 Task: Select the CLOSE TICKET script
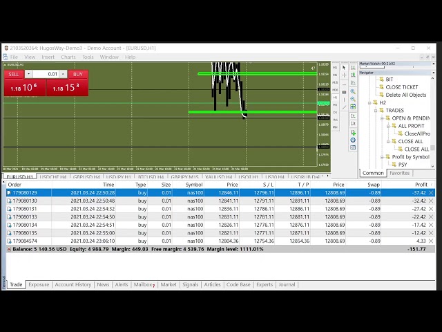[401, 87]
